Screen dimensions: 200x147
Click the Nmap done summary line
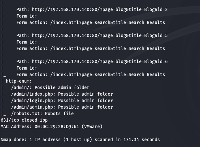[x=80, y=140]
